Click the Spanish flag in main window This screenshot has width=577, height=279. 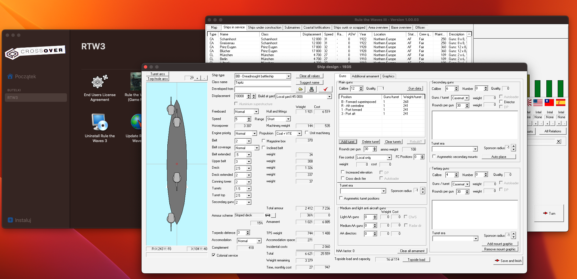tap(561, 102)
